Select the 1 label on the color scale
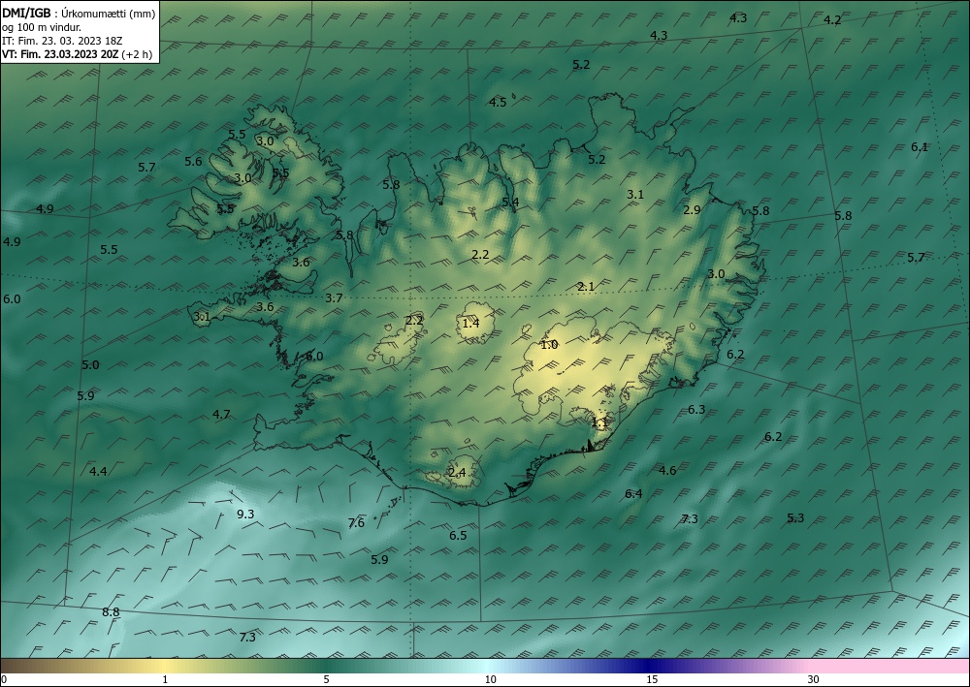Viewport: 970px width, 687px height. coord(165,679)
